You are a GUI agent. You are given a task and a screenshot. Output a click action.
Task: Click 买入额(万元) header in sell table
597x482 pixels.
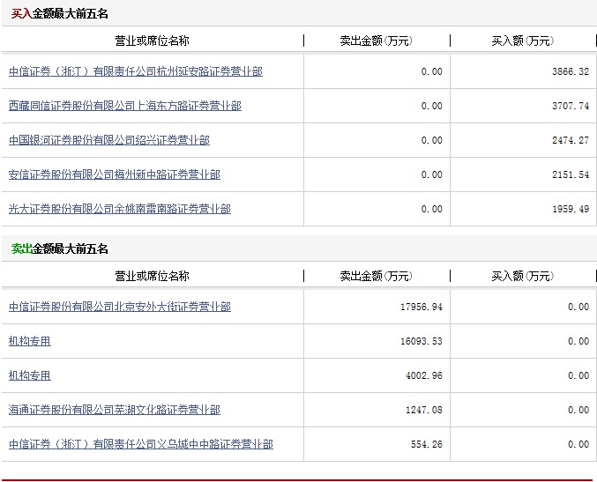coord(522,276)
